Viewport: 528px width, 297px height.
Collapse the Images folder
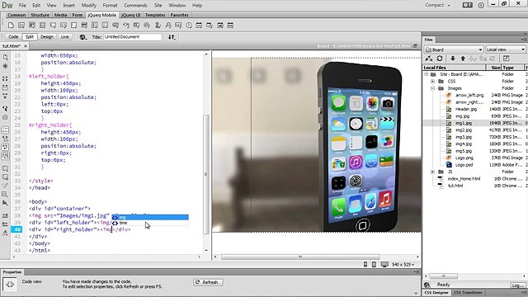(x=432, y=88)
